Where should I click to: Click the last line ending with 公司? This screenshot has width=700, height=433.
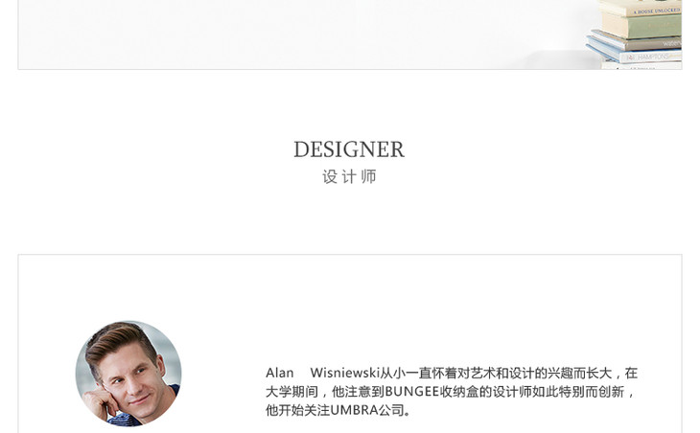point(338,410)
